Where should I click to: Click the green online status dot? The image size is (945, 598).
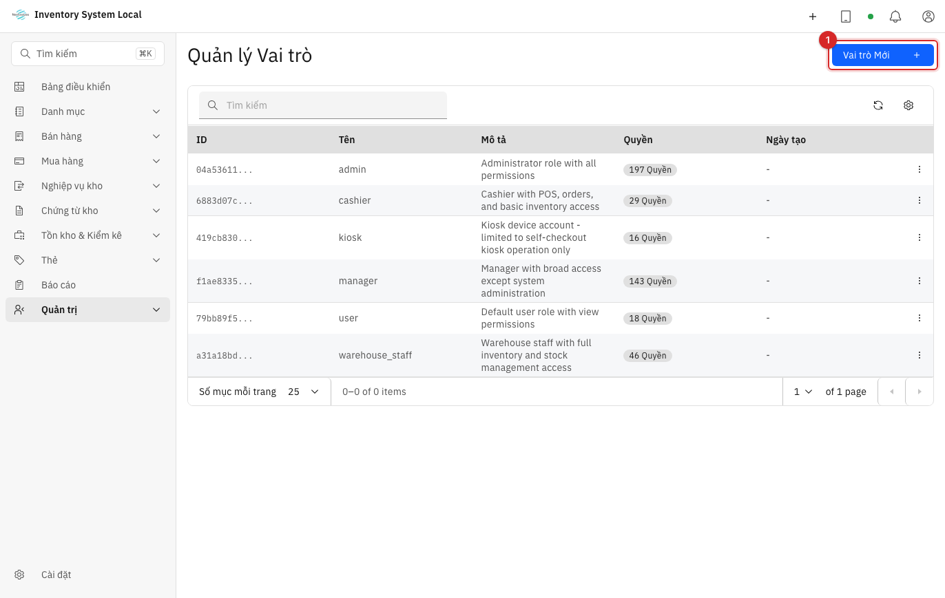coord(871,17)
